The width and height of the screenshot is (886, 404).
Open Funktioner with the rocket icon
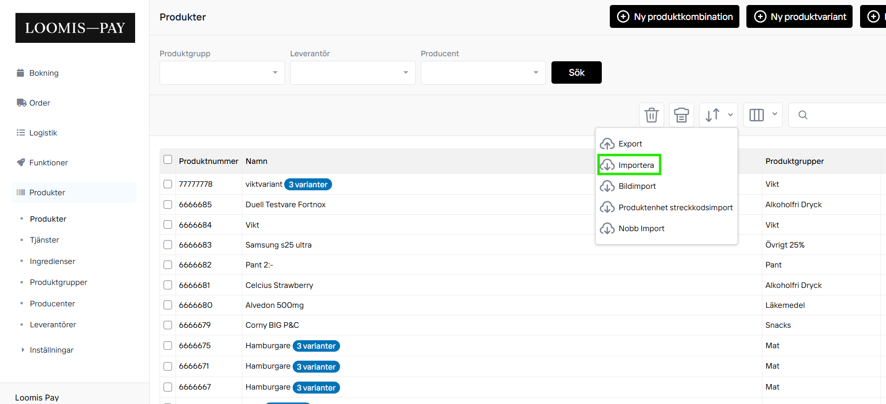[x=48, y=163]
